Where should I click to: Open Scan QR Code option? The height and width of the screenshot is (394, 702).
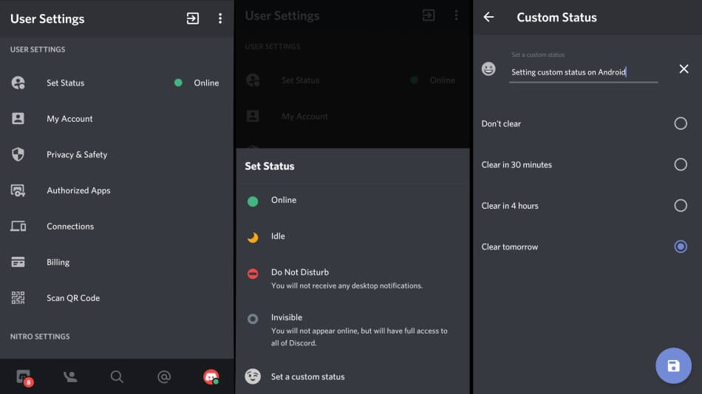117,298
